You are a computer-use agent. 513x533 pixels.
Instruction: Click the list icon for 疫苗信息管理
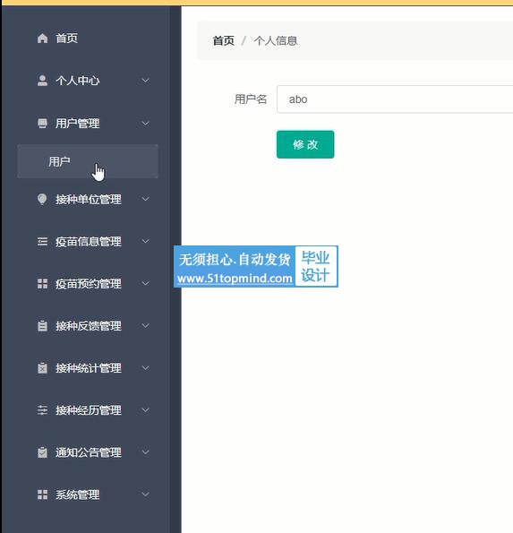point(42,241)
